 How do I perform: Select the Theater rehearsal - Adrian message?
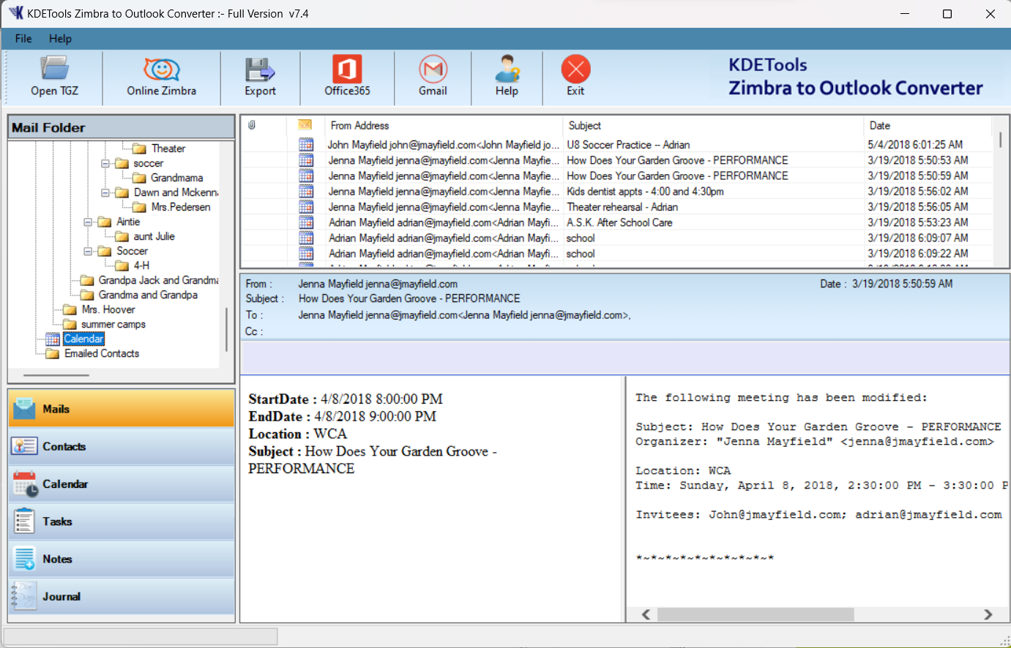pyautogui.click(x=617, y=207)
